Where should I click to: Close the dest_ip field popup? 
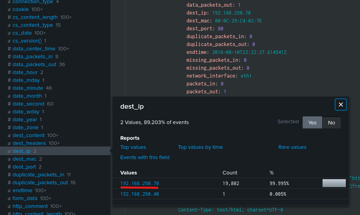pos(341,104)
